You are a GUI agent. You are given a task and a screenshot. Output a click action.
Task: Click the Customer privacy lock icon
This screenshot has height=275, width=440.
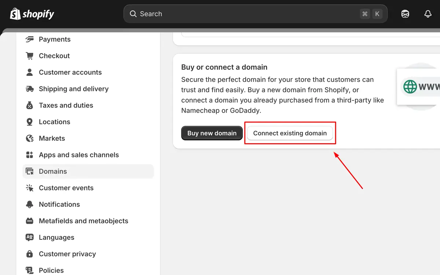(x=30, y=254)
